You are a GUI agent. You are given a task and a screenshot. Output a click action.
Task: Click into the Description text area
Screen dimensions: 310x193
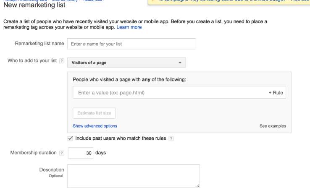coord(134,176)
